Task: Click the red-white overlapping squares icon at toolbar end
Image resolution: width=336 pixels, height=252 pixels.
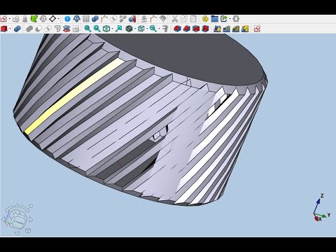Action: click(257, 29)
